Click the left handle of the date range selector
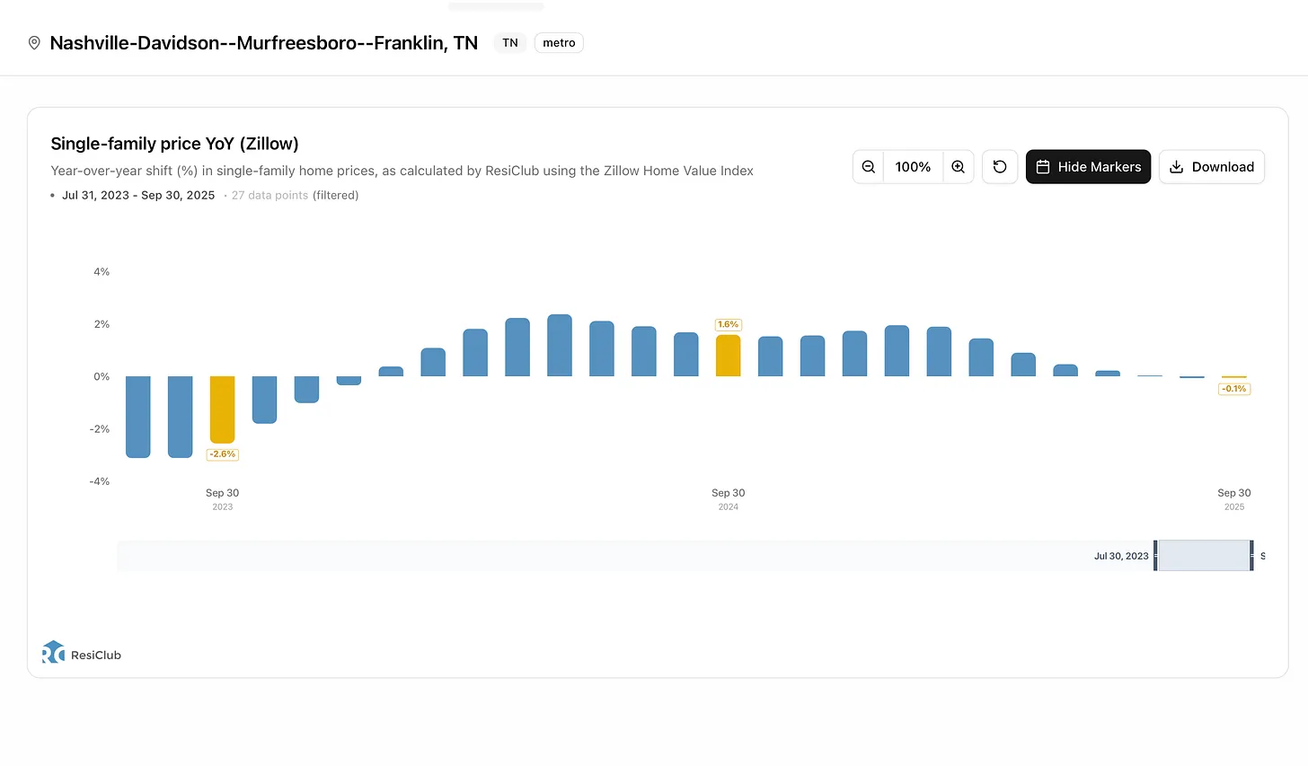The height and width of the screenshot is (766, 1308). coord(1157,555)
